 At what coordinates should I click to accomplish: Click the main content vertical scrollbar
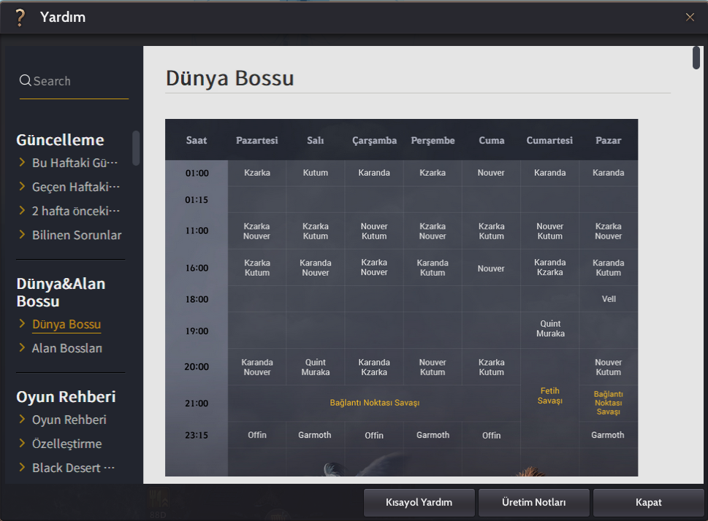coord(696,58)
